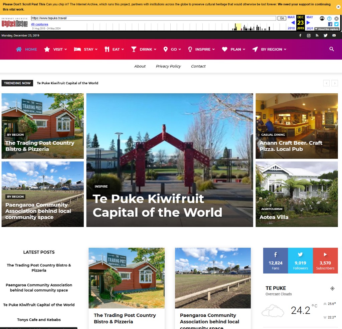Open YouTube 3,570 Subscribers counter
This screenshot has height=329, width=342.
[325, 260]
